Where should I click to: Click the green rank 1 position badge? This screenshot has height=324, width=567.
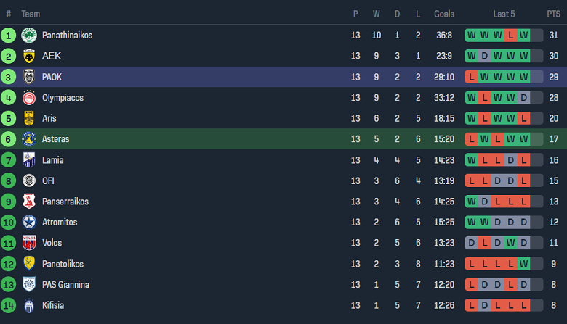pos(9,36)
